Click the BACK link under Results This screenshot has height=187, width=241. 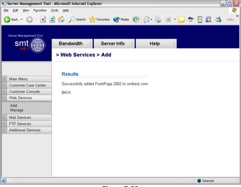pyautogui.click(x=66, y=92)
